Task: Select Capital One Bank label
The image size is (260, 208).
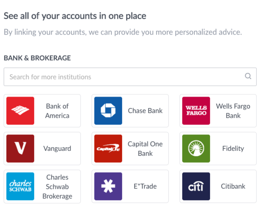Action: pyautogui.click(x=145, y=148)
